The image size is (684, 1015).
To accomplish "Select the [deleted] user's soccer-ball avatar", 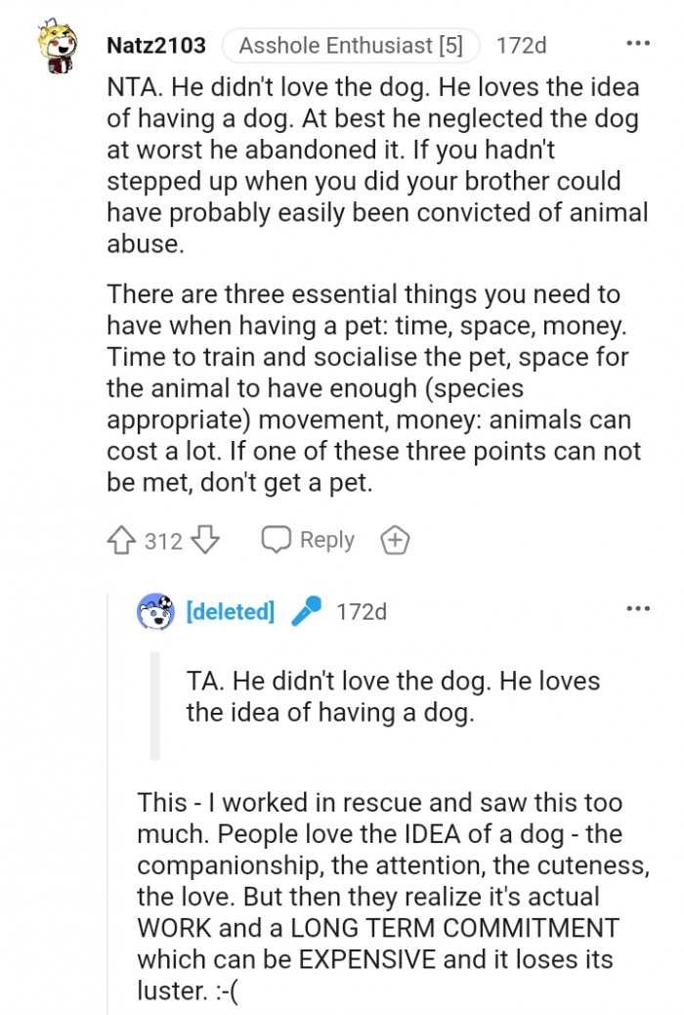I will 155,610.
